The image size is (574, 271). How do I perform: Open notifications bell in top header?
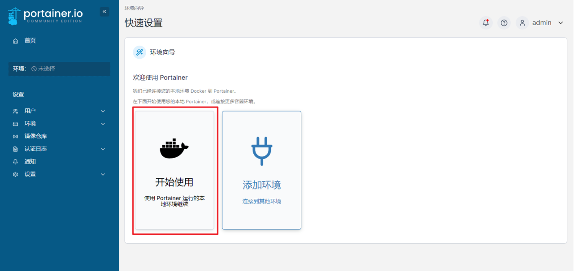coord(486,23)
